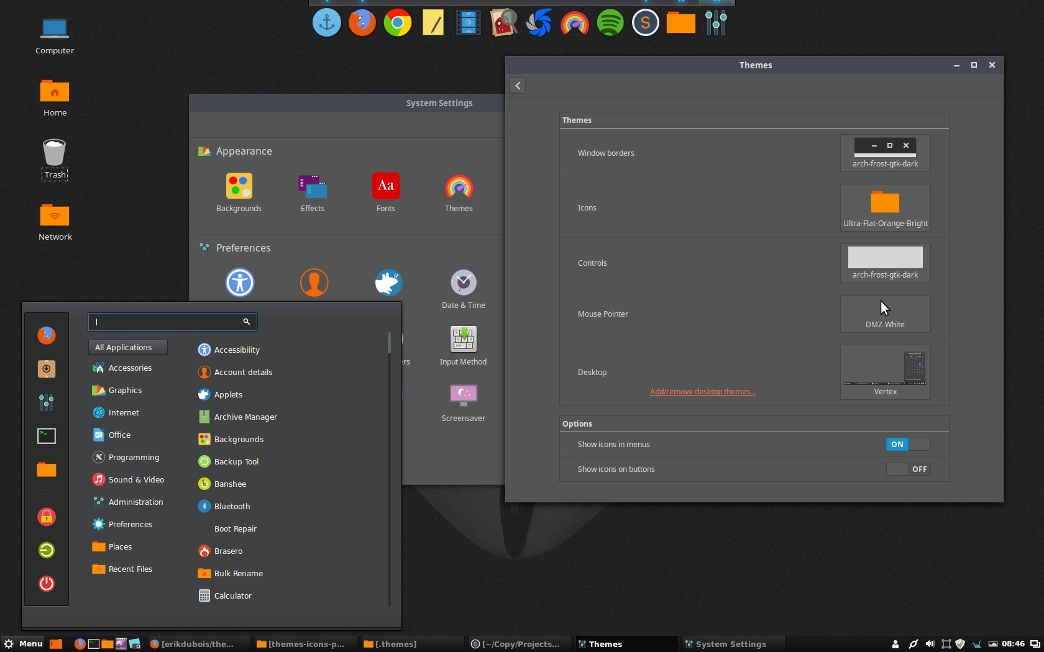This screenshot has height=652, width=1044.
Task: Click the Firefox favorite in menu sidebar
Action: pyautogui.click(x=47, y=335)
